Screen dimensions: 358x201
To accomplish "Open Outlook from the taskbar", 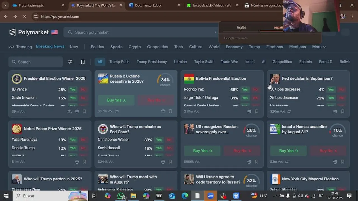I will 172,196.
